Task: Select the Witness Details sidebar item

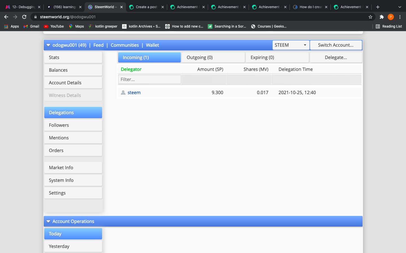Action: pyautogui.click(x=73, y=95)
